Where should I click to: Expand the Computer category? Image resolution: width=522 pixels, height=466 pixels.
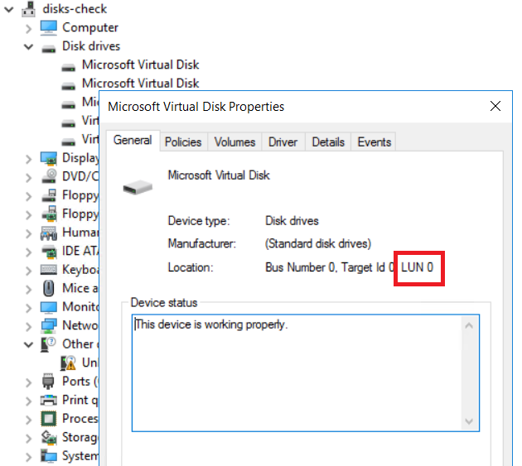(29, 28)
